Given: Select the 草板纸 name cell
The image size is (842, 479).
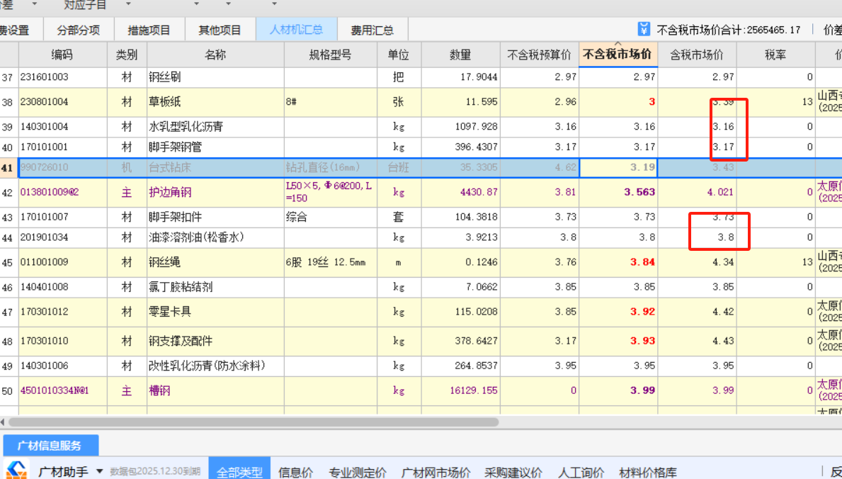Looking at the screenshot, I should (x=215, y=101).
